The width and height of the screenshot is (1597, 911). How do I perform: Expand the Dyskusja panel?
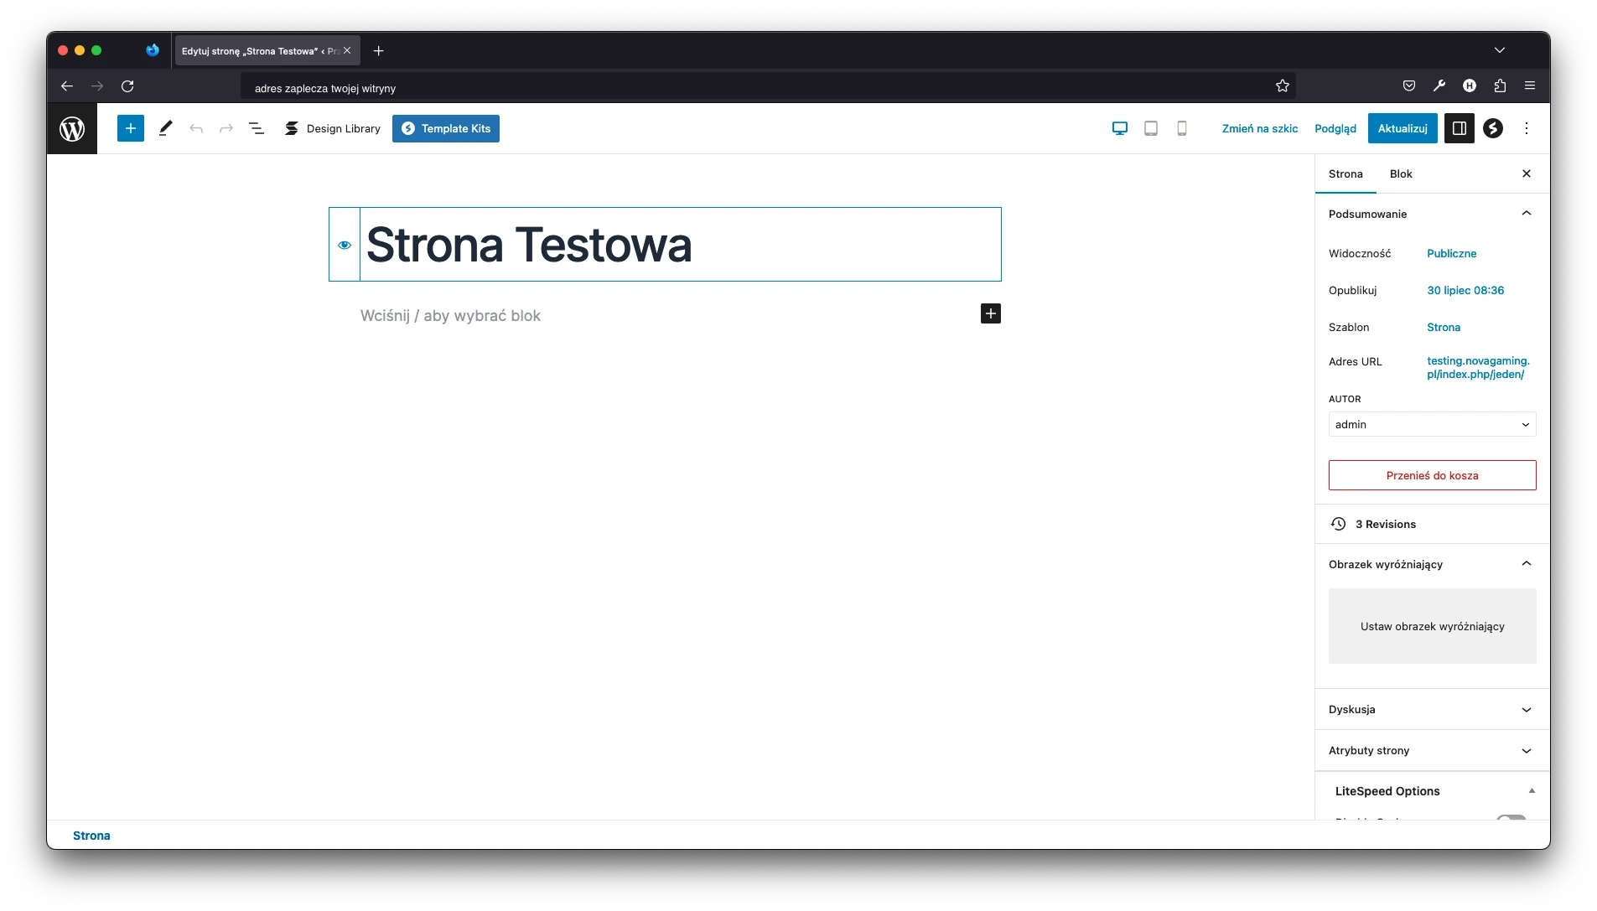point(1432,709)
